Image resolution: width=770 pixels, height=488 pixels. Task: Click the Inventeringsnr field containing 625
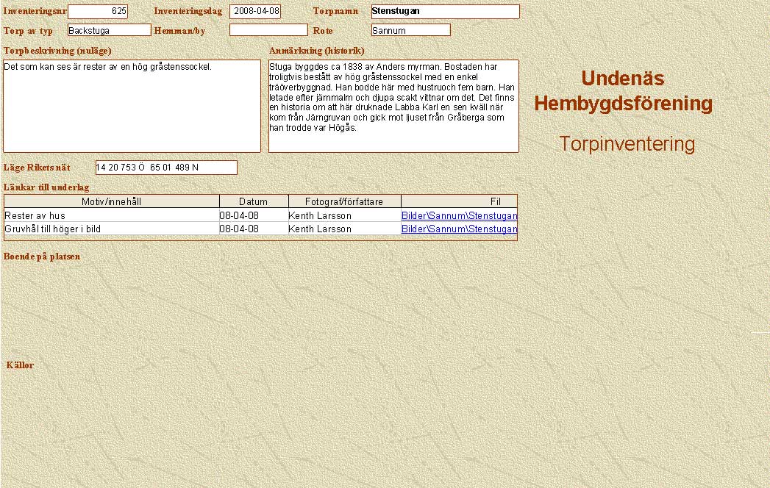[x=97, y=12]
